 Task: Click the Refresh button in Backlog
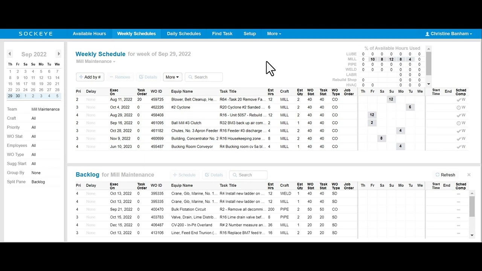click(x=445, y=175)
